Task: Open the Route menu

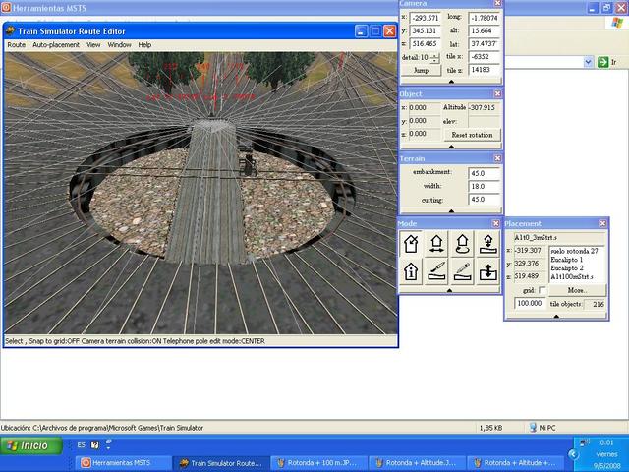Action: pyautogui.click(x=16, y=45)
